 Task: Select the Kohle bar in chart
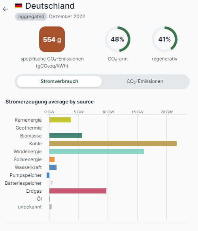click(113, 144)
